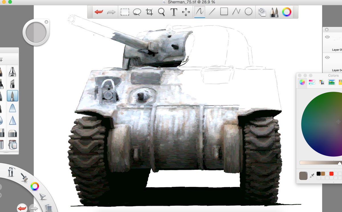The height and width of the screenshot is (212, 342).
Task: Close the layer panel with round button
Action: click(327, 30)
